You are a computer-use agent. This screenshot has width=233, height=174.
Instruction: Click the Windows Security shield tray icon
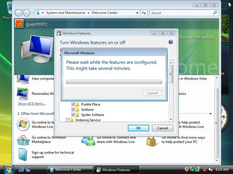tap(187, 169)
